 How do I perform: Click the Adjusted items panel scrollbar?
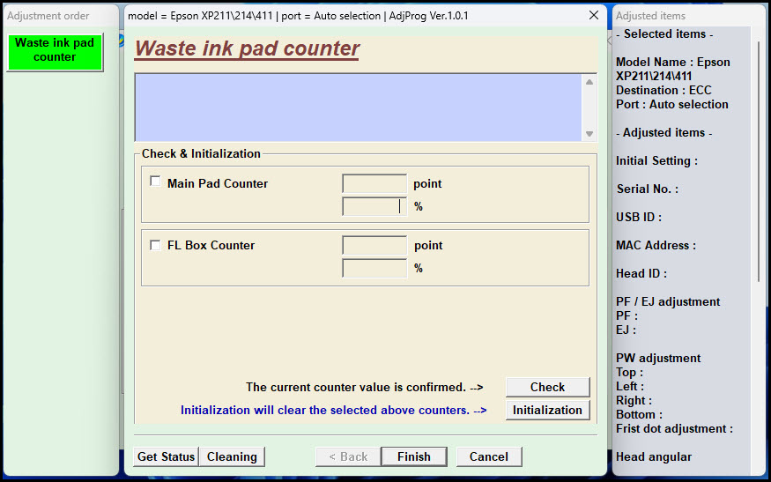pyautogui.click(x=758, y=176)
